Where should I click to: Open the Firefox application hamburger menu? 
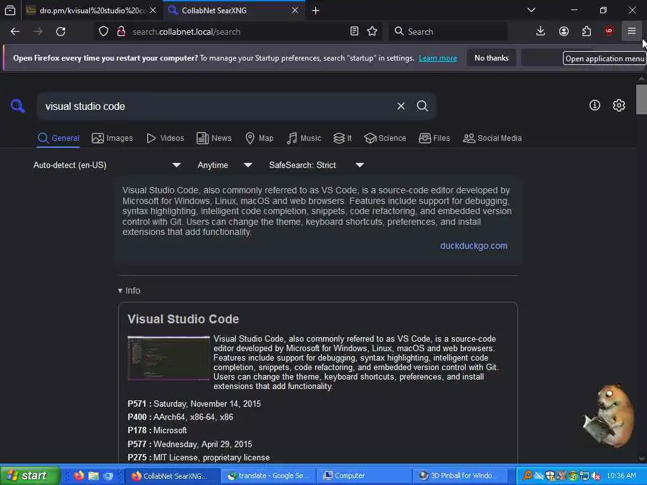(632, 32)
